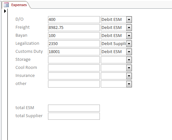Expand the Freight debit dropdown arrow
The image size is (172, 140).
point(129,28)
